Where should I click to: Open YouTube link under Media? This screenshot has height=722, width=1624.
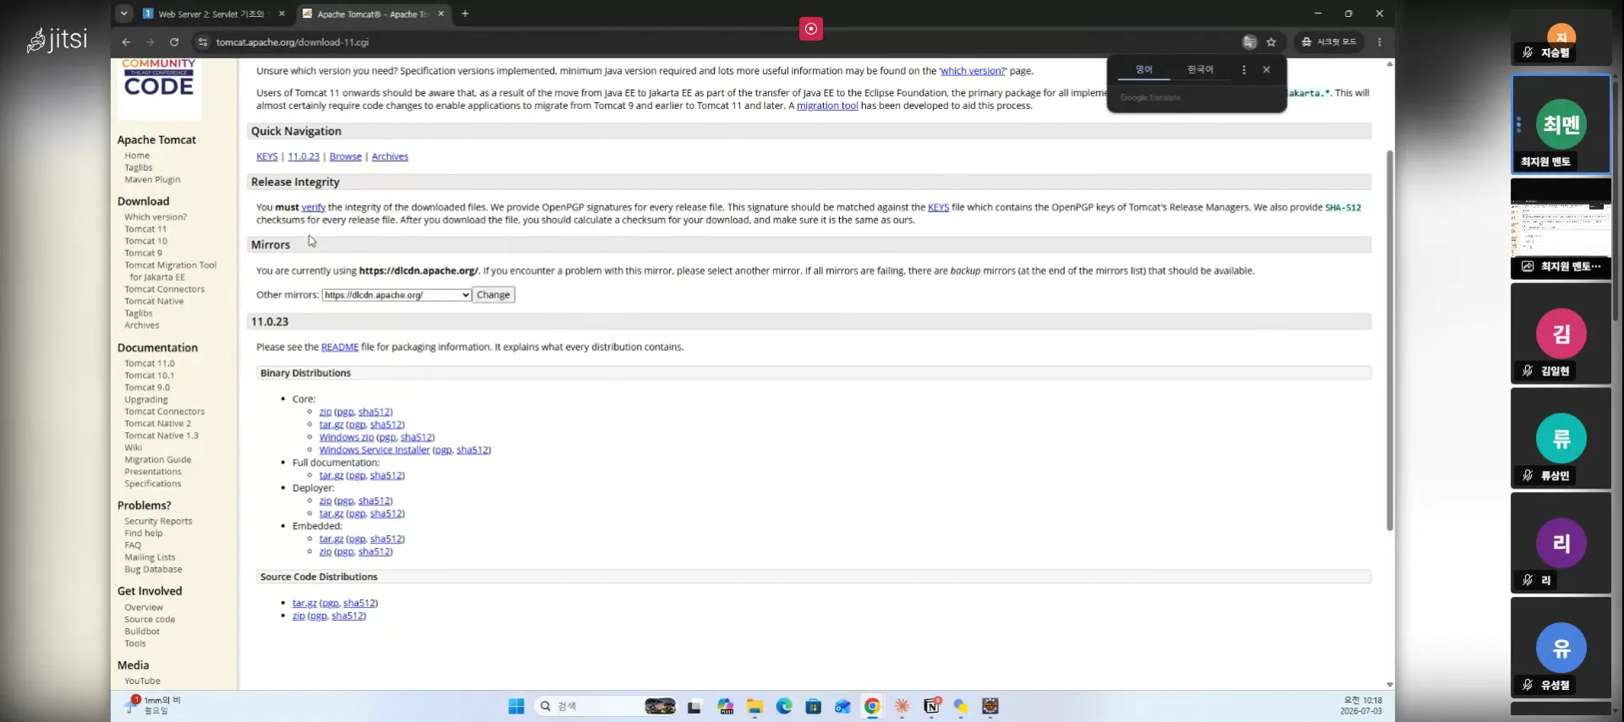coord(142,681)
